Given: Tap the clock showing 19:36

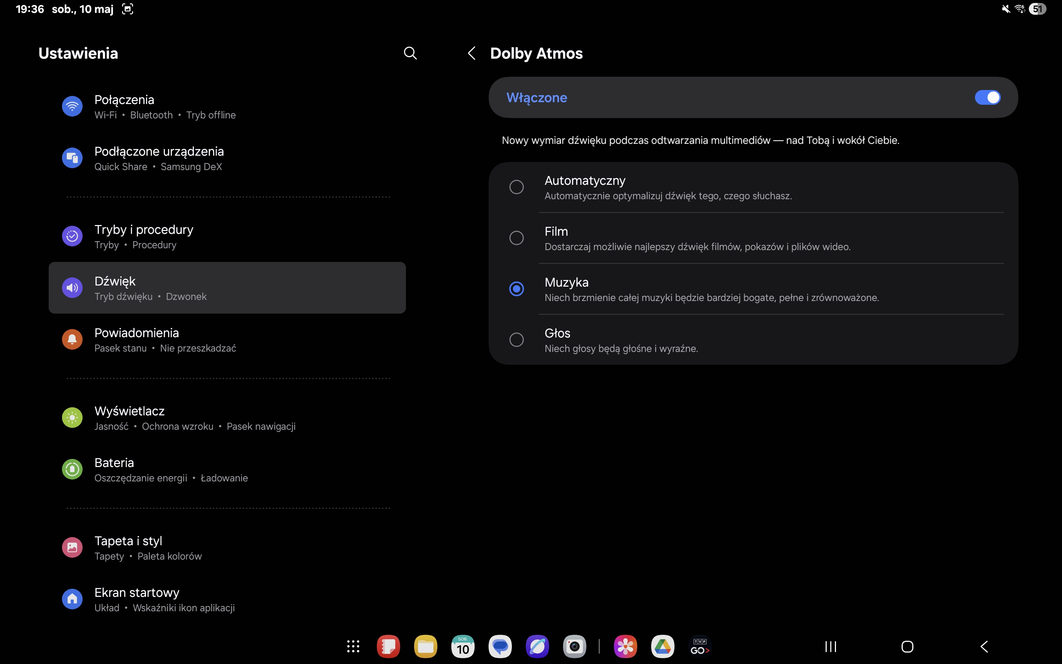Looking at the screenshot, I should pyautogui.click(x=30, y=9).
